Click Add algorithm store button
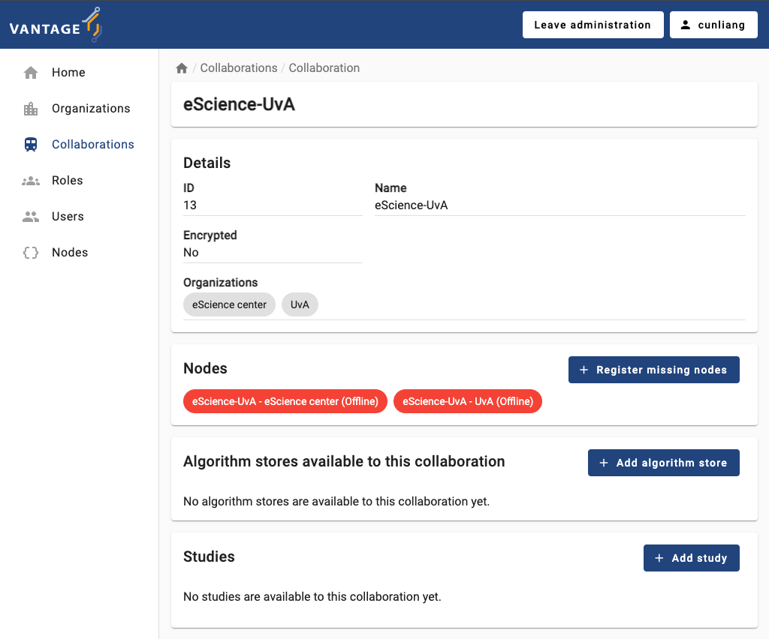 point(664,463)
